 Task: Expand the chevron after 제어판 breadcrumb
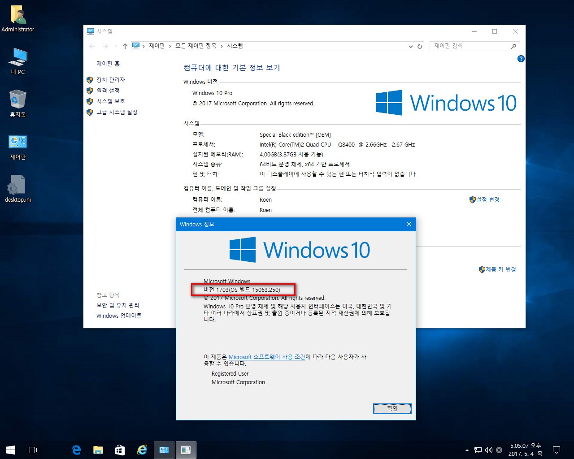pos(170,46)
